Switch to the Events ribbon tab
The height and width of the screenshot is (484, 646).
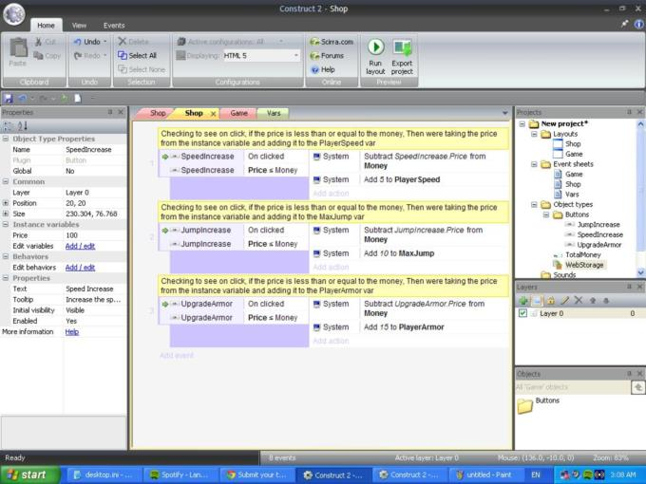pyautogui.click(x=114, y=26)
